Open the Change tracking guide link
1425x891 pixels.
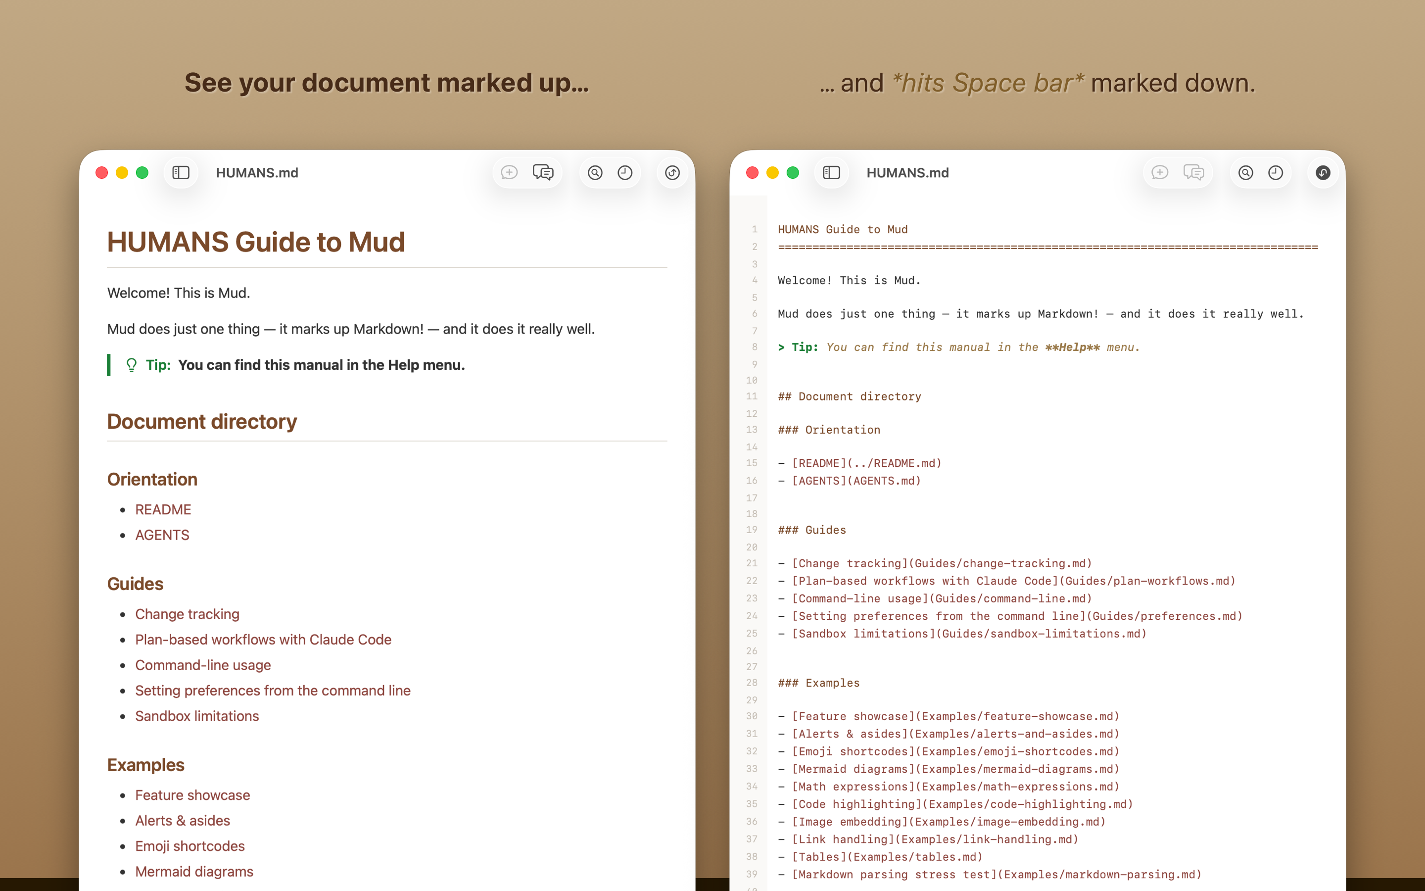click(x=187, y=614)
